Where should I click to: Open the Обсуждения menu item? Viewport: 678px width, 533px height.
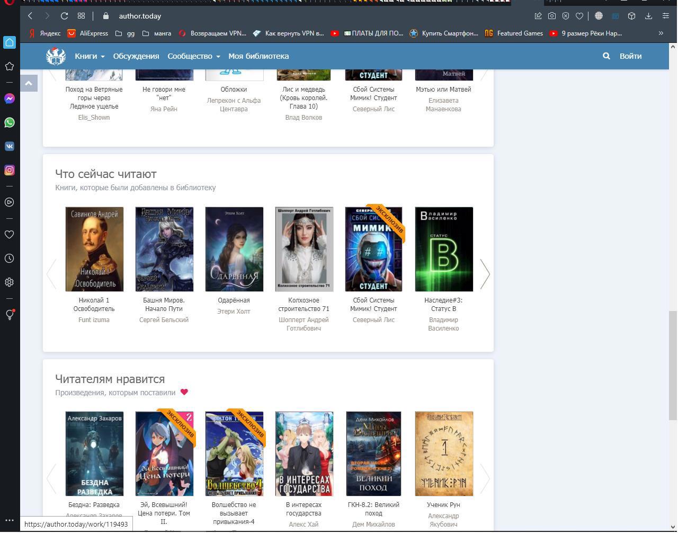136,56
